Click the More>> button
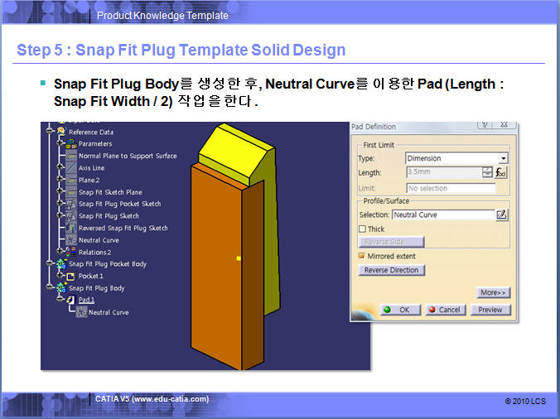Image resolution: width=560 pixels, height=419 pixels. click(x=493, y=292)
